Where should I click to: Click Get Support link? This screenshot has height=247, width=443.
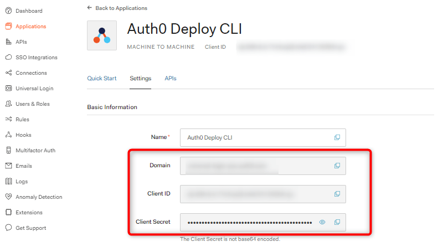click(31, 228)
